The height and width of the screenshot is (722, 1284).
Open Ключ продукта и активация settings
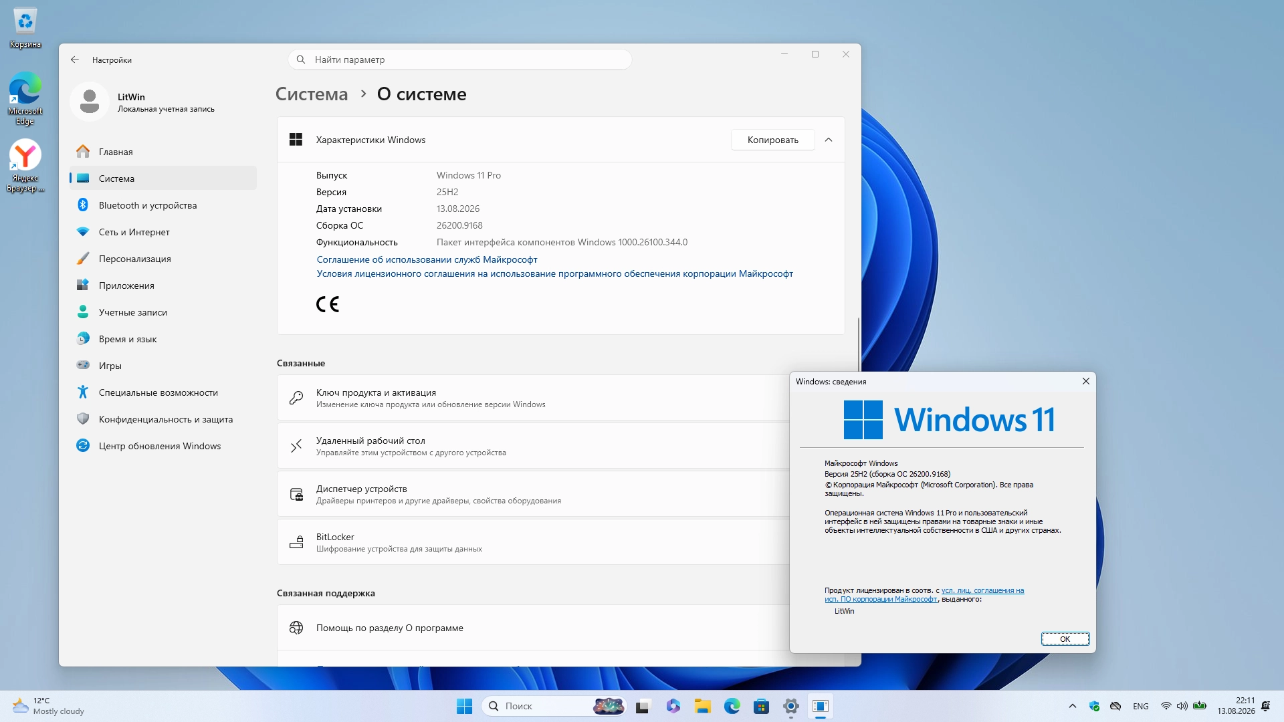tap(533, 398)
